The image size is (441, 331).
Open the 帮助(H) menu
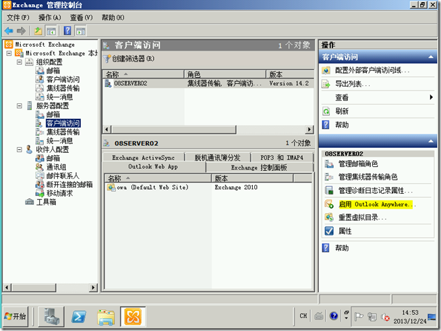click(x=113, y=18)
